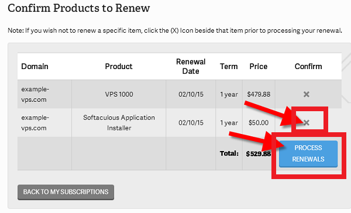Click the $50.00 price cell

point(259,123)
